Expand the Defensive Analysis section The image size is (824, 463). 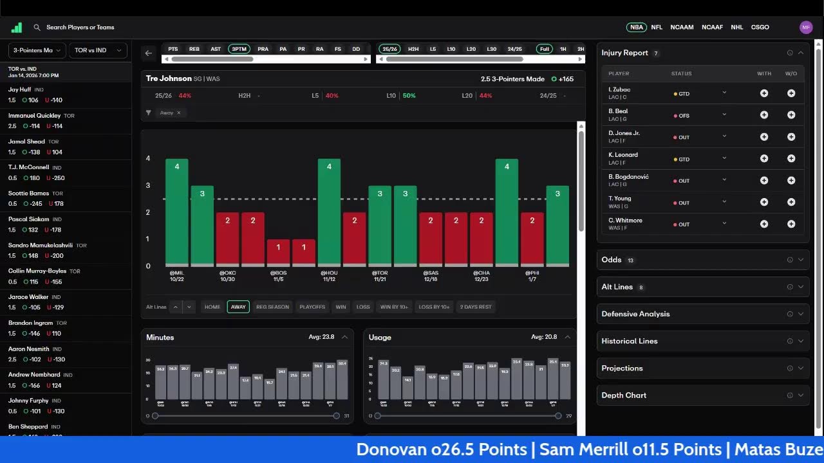801,314
